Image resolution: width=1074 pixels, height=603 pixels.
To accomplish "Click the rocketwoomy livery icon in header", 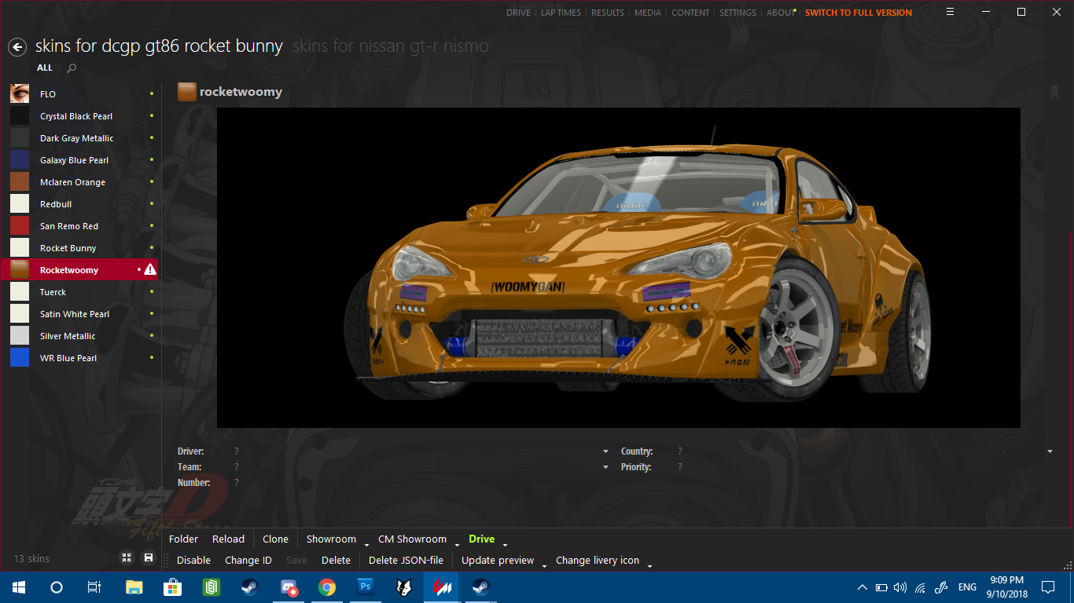I will 186,92.
